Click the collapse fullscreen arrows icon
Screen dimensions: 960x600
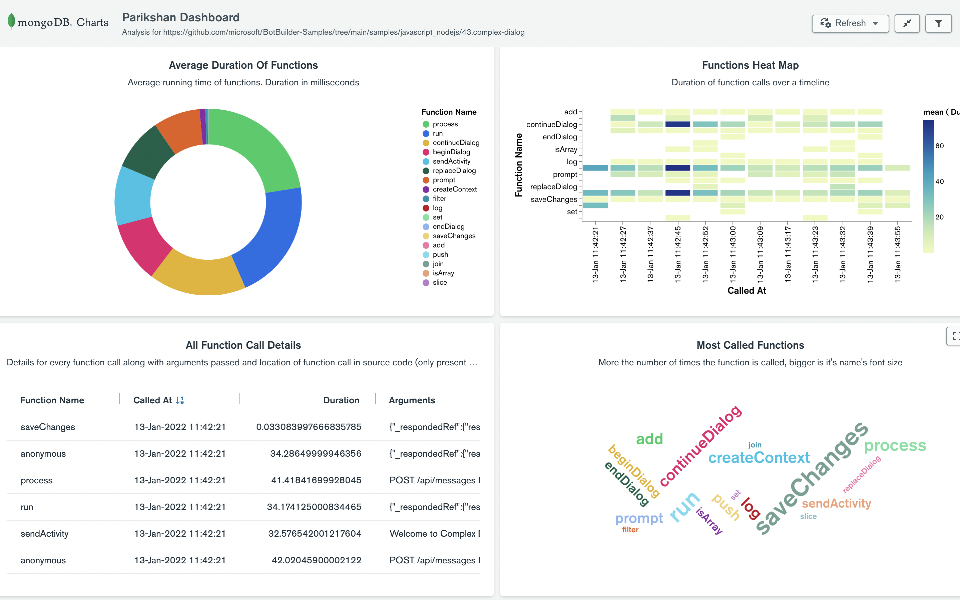907,23
